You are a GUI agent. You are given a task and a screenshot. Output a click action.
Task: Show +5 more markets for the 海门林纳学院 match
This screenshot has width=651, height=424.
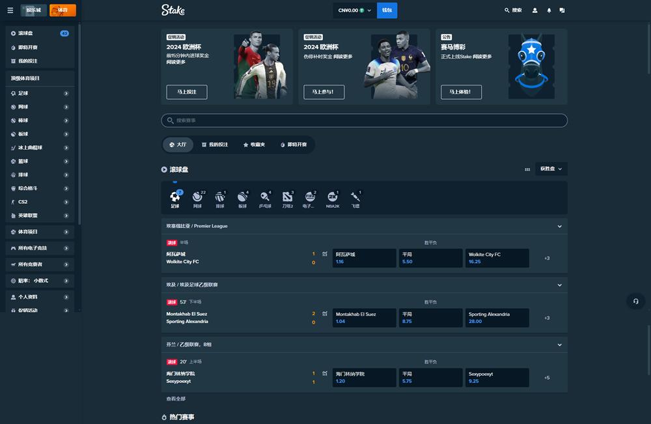(x=547, y=378)
